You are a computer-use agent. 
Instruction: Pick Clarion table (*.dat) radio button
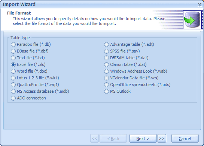pyautogui.click(x=125, y=64)
